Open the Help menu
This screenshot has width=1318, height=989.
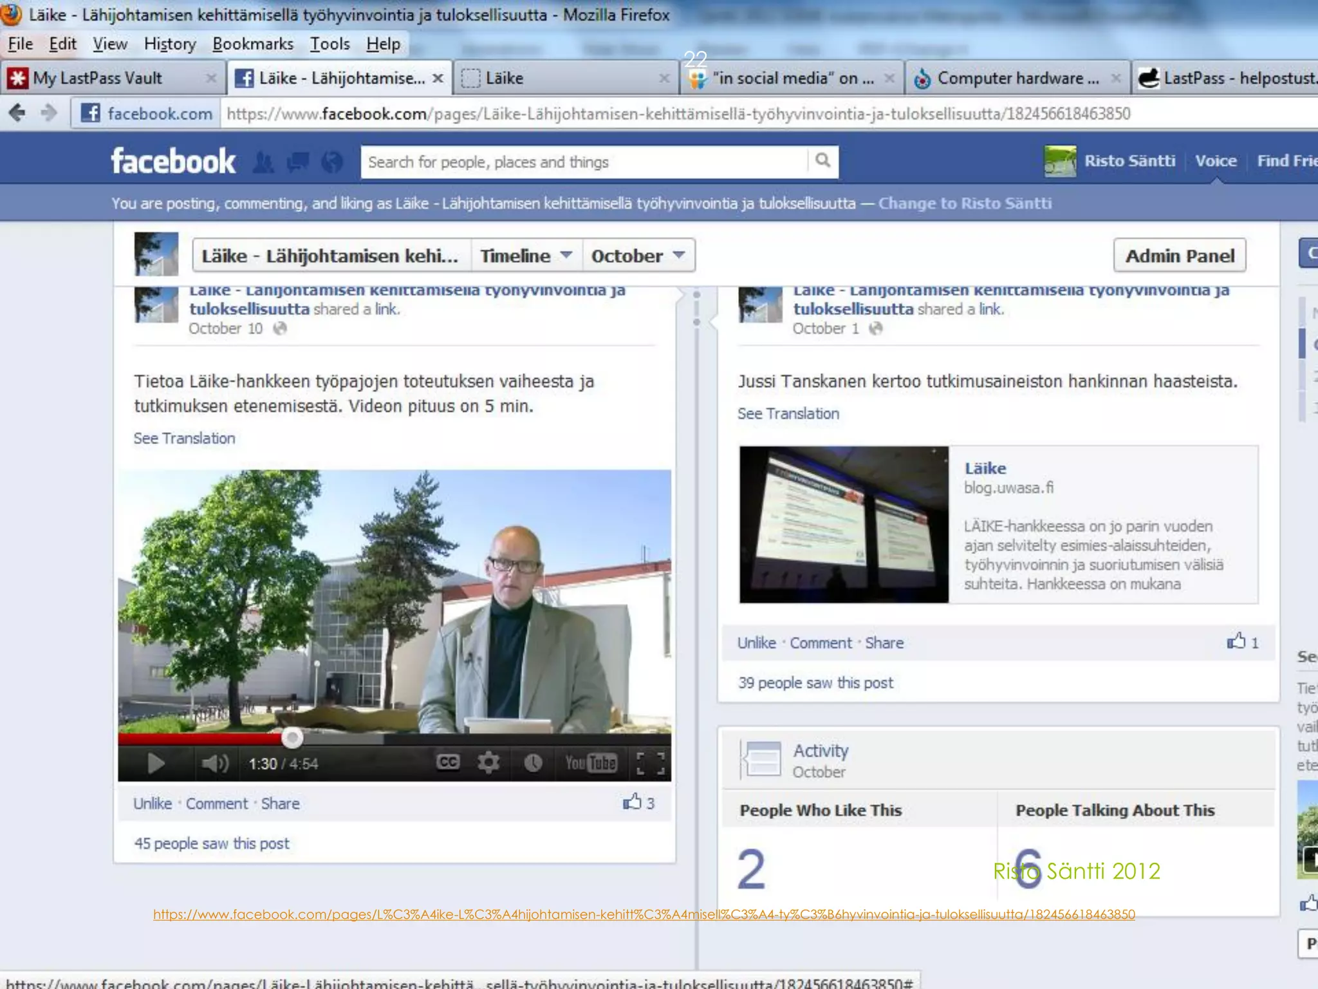click(x=384, y=44)
